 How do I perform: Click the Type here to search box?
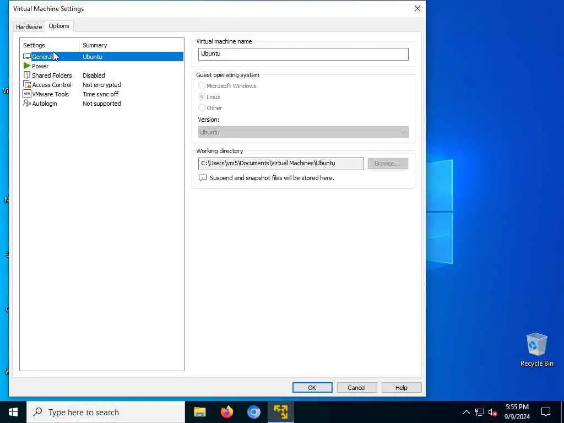click(106, 412)
